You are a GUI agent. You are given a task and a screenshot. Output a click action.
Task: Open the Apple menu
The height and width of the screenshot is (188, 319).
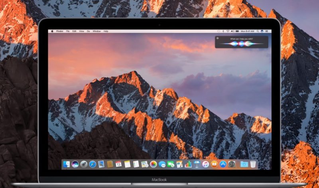[x=52, y=31]
